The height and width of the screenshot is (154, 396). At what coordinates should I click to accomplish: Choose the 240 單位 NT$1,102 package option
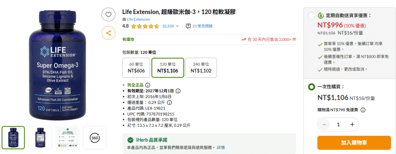pyautogui.click(x=201, y=67)
